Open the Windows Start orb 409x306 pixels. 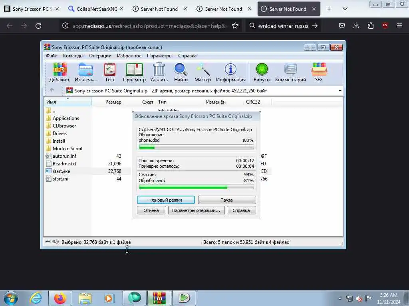coord(11,298)
